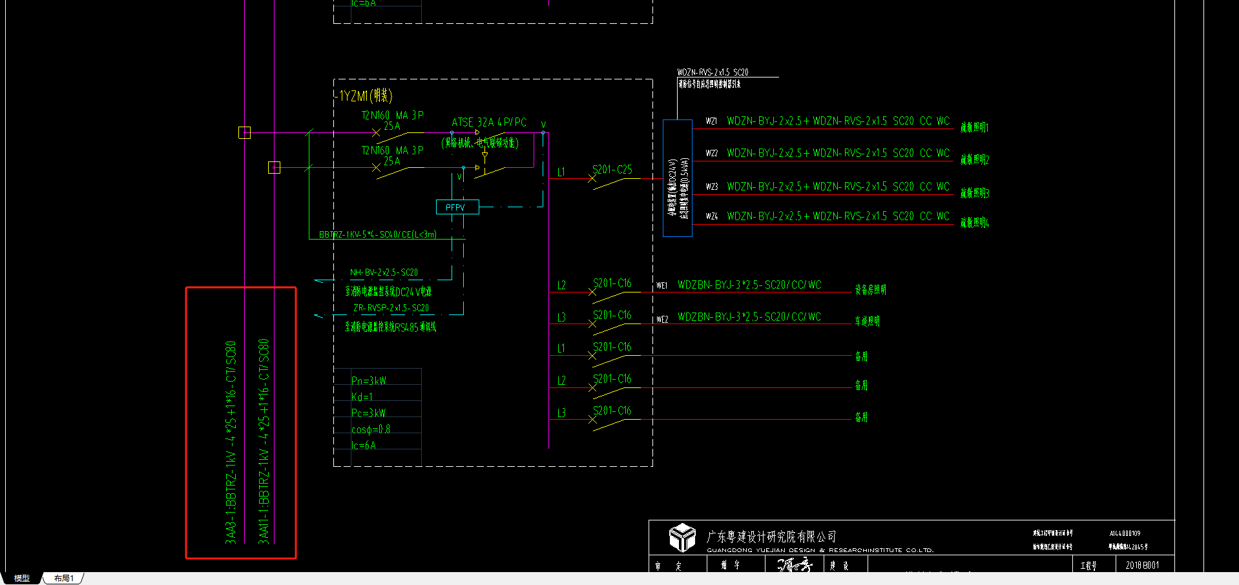Click the 车道照明 label
The image size is (1239, 585).
click(867, 321)
